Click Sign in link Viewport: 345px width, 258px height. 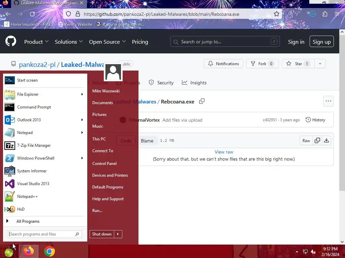[x=296, y=42]
